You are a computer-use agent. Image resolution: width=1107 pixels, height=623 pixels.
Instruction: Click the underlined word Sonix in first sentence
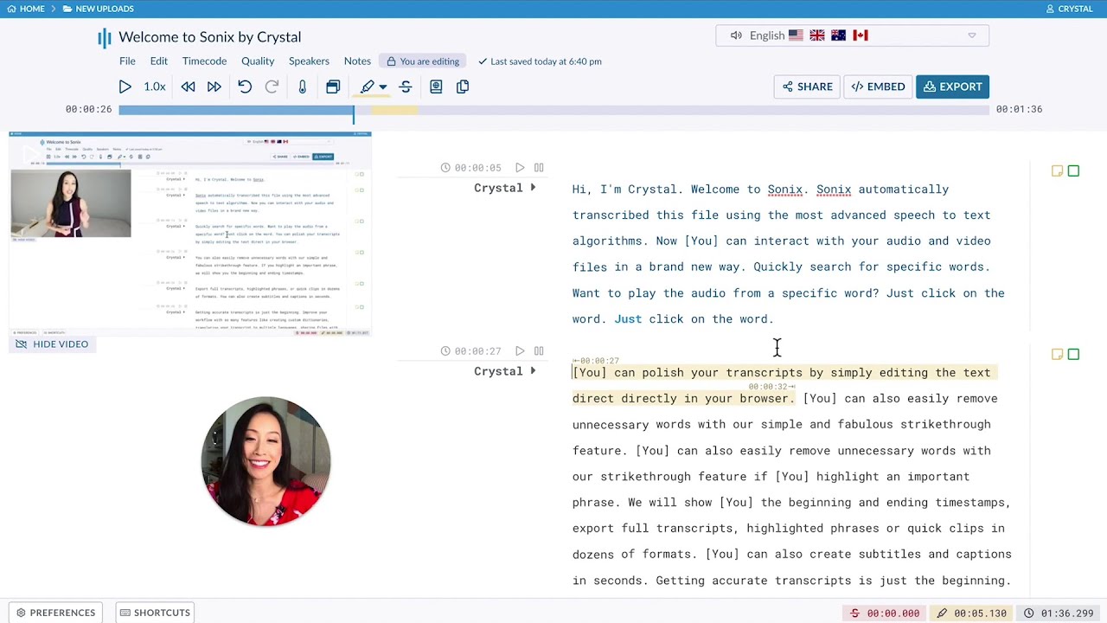coord(784,189)
